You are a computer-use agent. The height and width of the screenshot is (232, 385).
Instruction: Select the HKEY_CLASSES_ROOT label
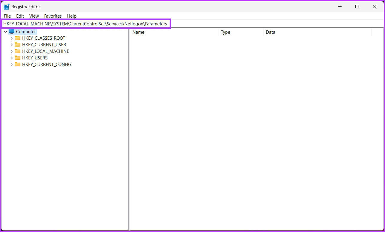click(x=44, y=38)
